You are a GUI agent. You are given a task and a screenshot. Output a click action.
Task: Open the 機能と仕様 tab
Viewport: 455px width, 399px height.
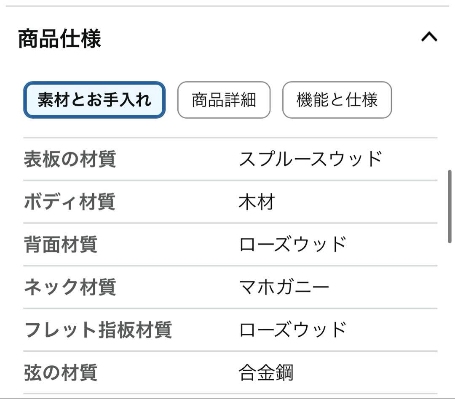(337, 100)
